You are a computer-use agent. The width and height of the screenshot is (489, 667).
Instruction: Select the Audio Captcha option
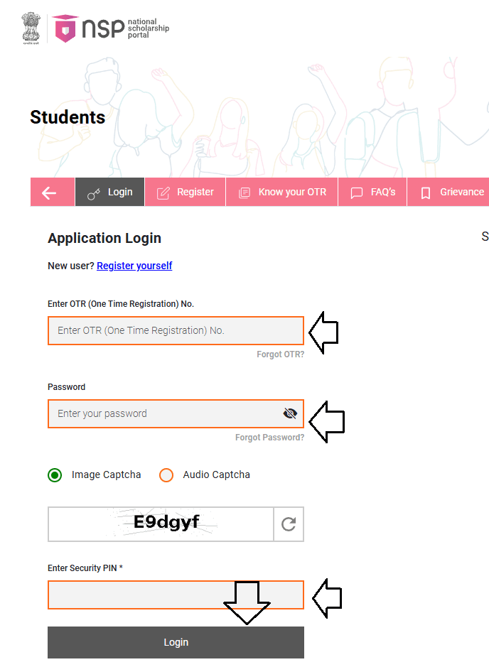click(x=166, y=475)
